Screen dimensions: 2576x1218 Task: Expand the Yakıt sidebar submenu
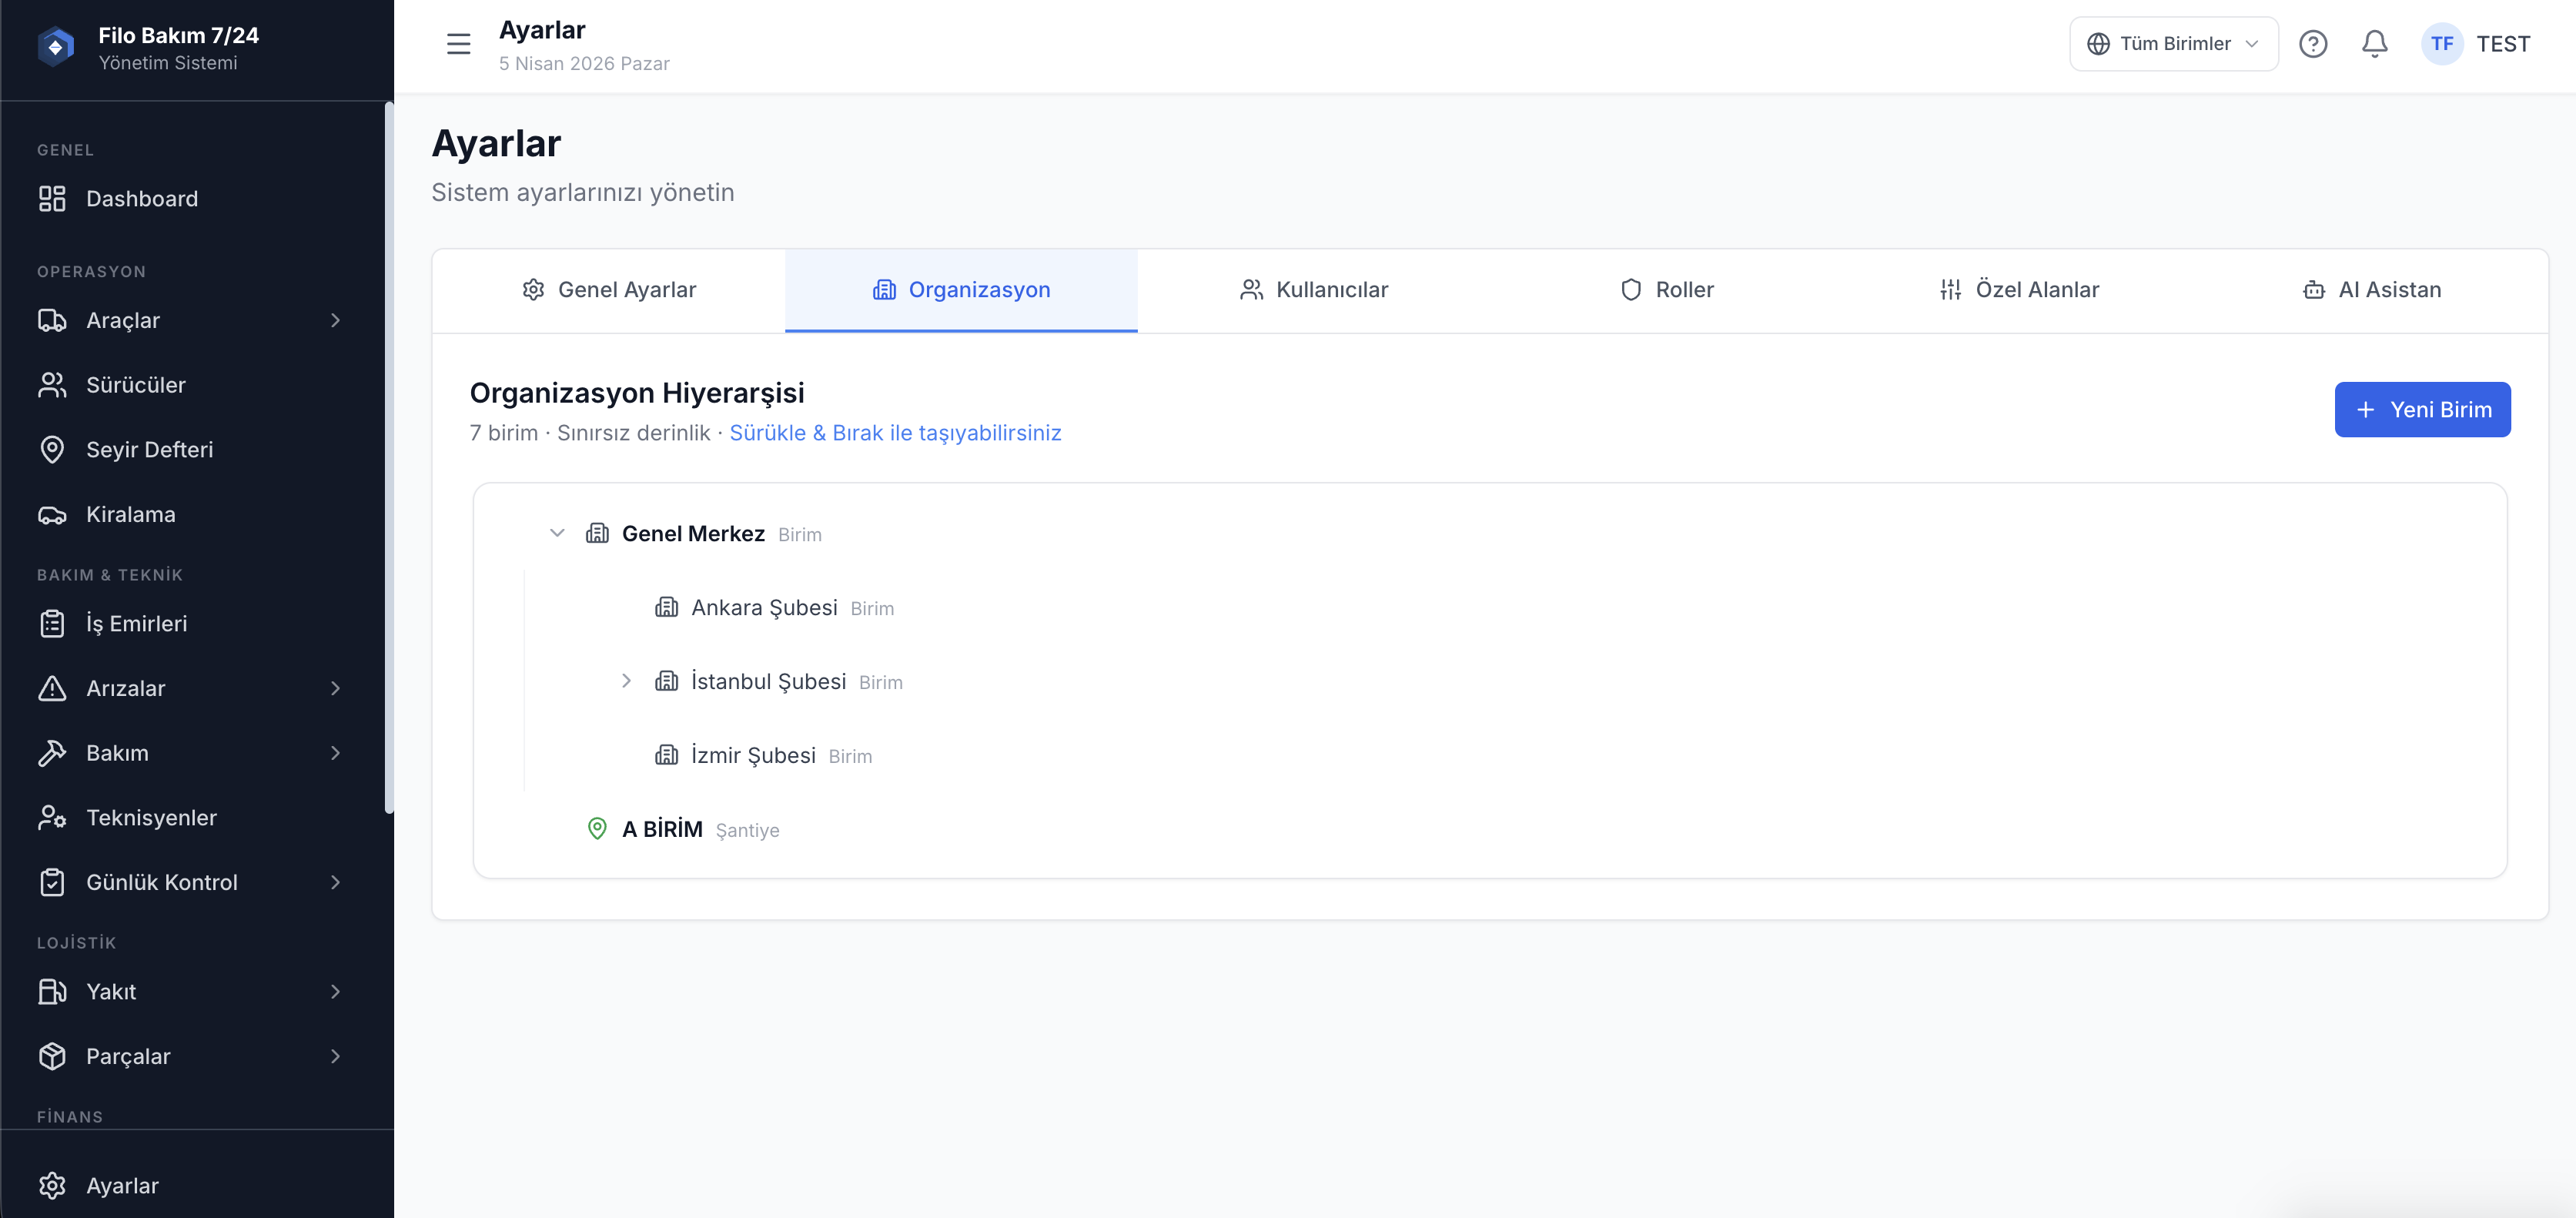point(335,992)
